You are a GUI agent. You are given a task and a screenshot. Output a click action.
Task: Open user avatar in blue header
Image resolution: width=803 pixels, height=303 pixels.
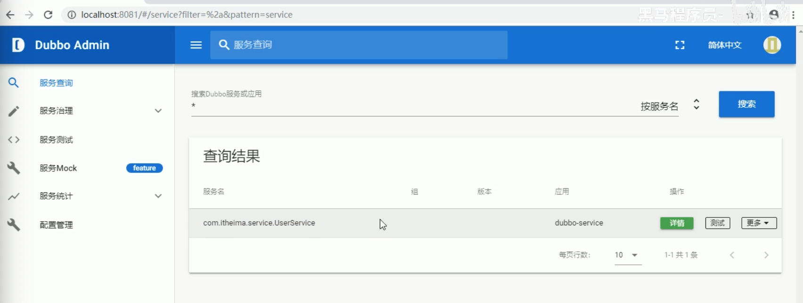pyautogui.click(x=772, y=45)
